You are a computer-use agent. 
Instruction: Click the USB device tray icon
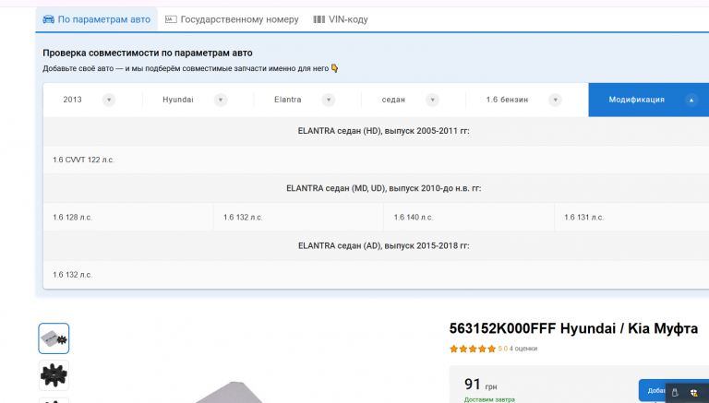point(675,393)
